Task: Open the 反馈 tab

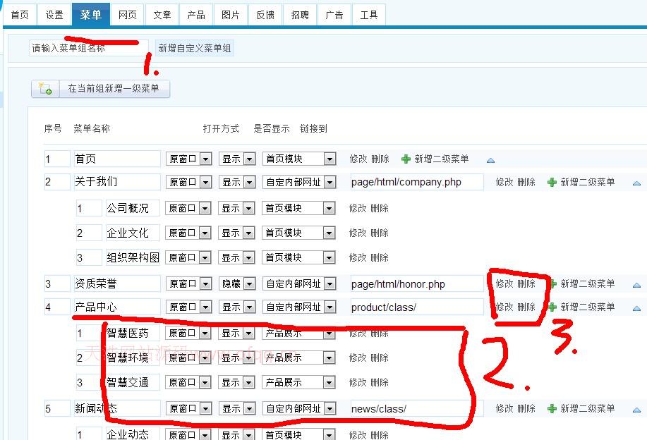Action: point(265,15)
